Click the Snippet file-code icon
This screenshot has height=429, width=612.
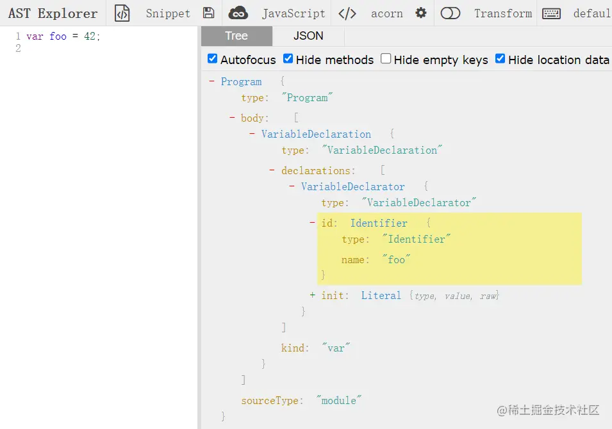click(x=122, y=13)
